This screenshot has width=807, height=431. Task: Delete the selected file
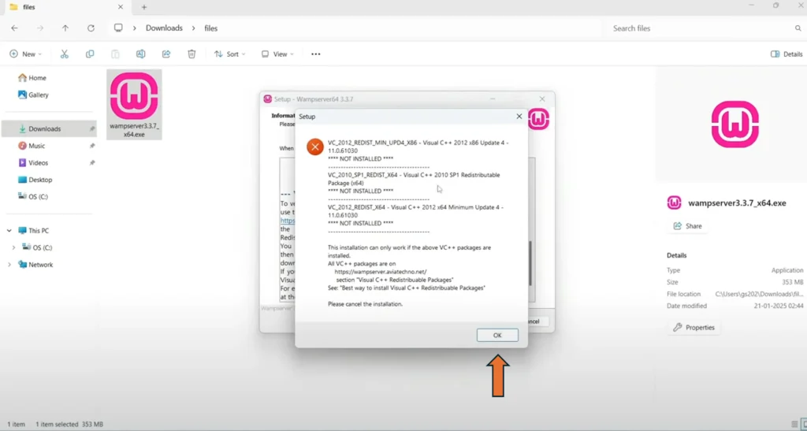[x=192, y=54]
